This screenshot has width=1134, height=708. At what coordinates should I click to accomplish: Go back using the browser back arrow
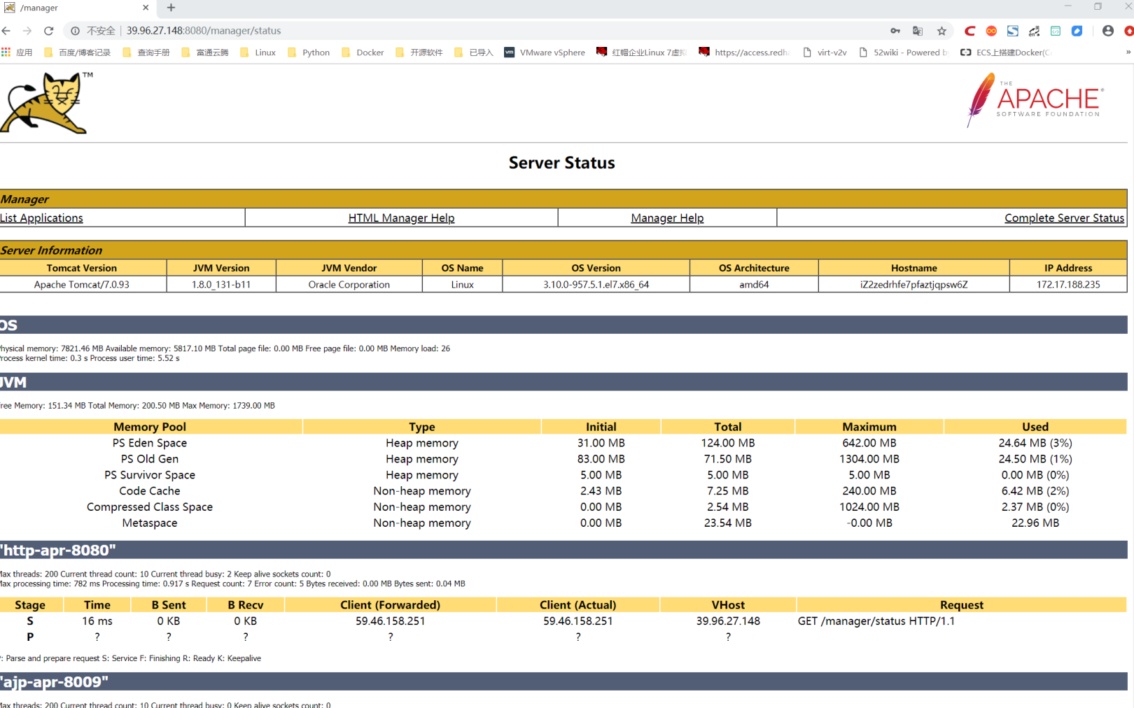[x=6, y=31]
